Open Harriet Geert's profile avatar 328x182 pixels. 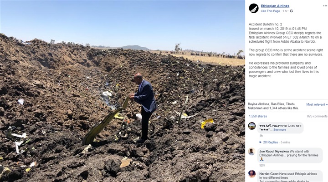(251, 174)
